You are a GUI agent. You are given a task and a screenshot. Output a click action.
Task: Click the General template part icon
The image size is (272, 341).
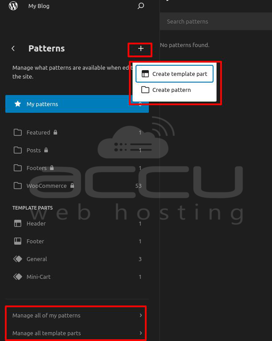pyautogui.click(x=18, y=259)
